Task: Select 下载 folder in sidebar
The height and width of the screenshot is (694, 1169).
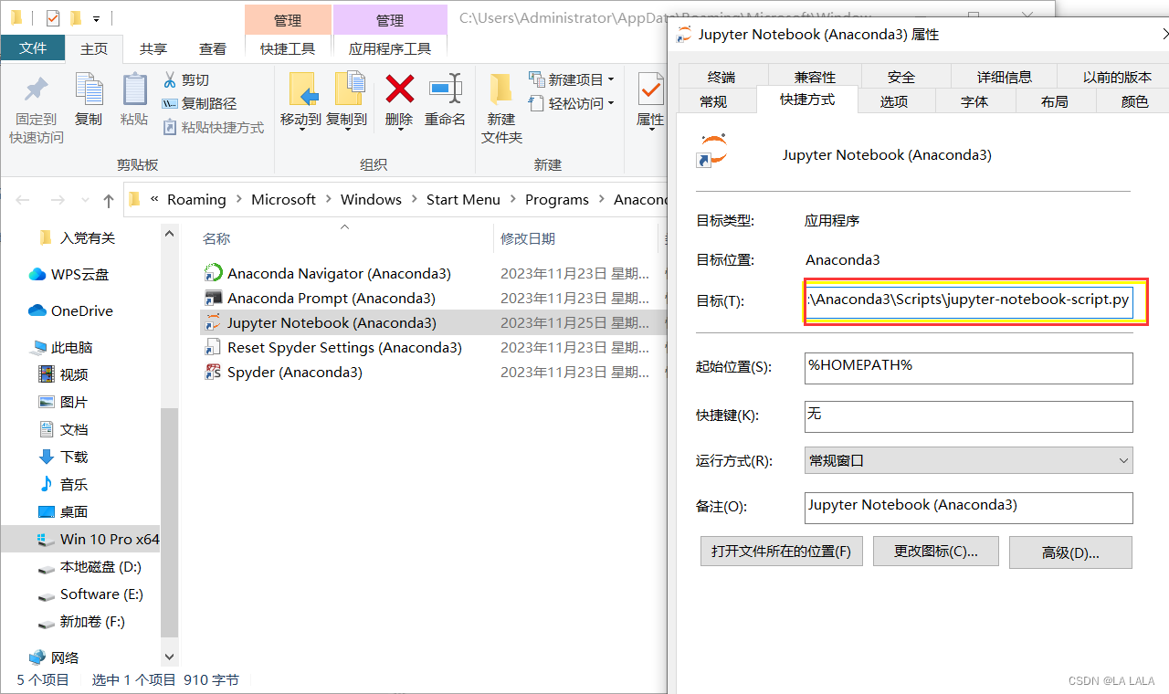Action: [x=63, y=457]
